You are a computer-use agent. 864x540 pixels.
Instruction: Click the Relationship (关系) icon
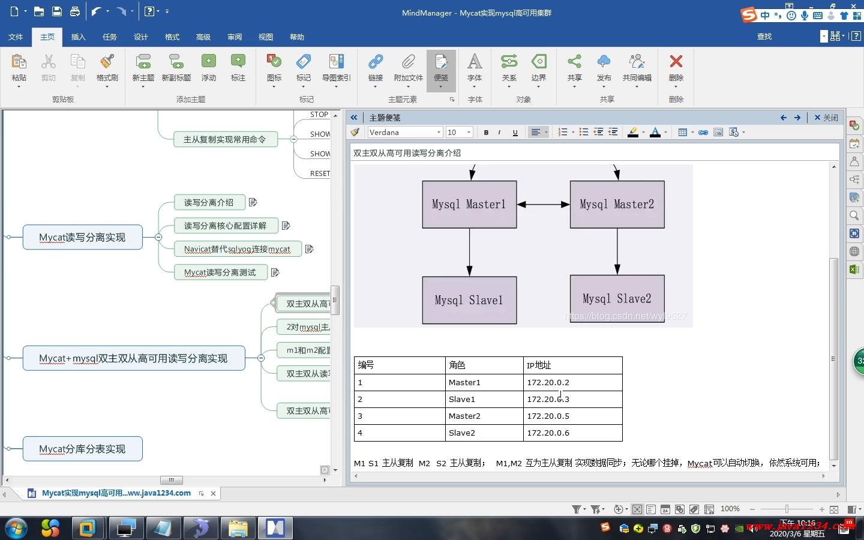click(509, 62)
